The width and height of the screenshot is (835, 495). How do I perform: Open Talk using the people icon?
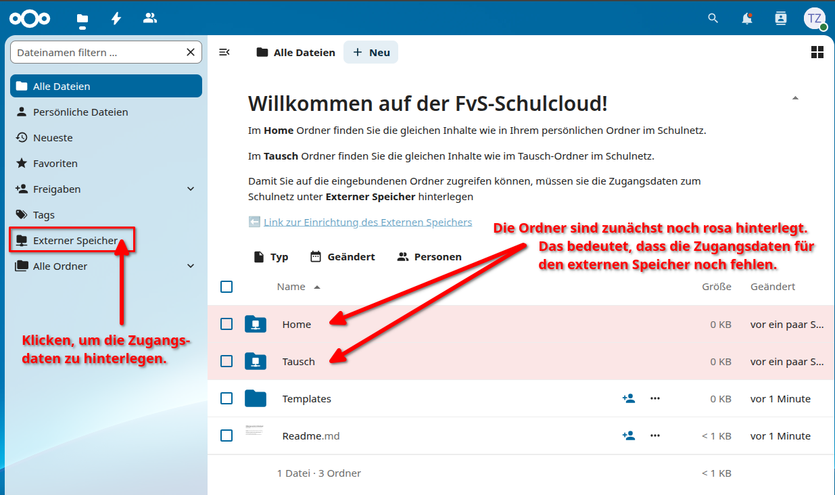[x=149, y=18]
